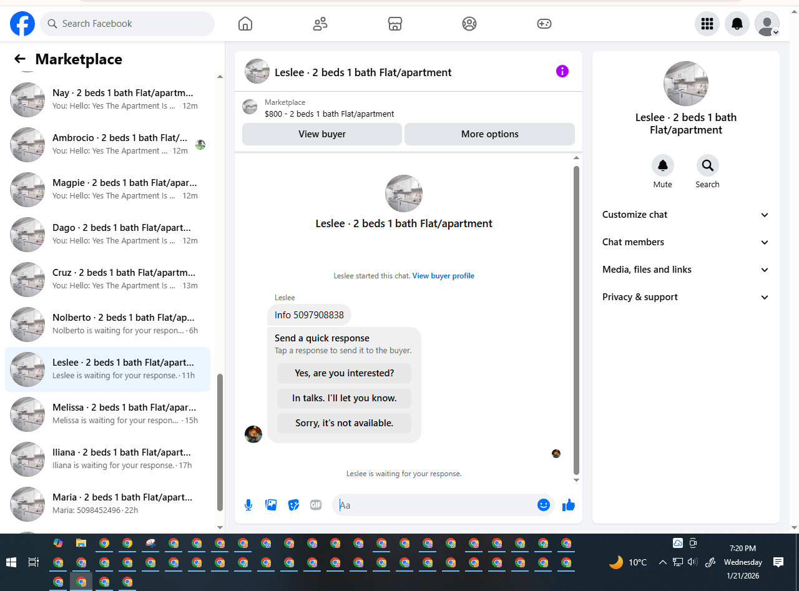799x591 pixels.
Task: Open Nolberto's conversation
Action: coord(107,325)
